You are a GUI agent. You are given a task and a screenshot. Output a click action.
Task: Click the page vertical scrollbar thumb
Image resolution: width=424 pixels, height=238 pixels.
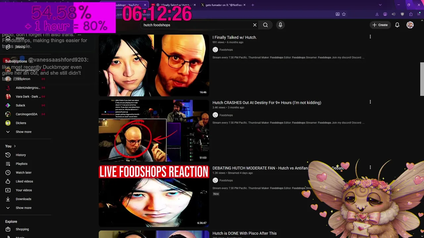[422, 79]
